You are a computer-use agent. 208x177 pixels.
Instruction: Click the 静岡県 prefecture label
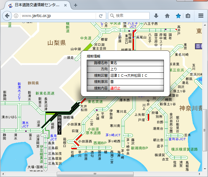click(33, 83)
